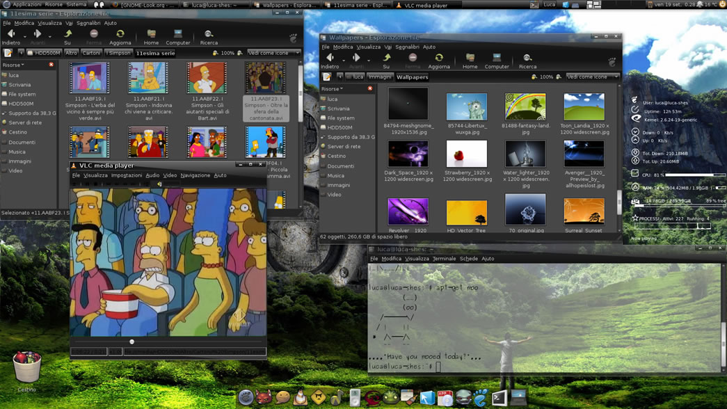Click luca breadcrumb in Wallpapers window
Screen dimensions: 727x409
pyautogui.click(x=355, y=77)
